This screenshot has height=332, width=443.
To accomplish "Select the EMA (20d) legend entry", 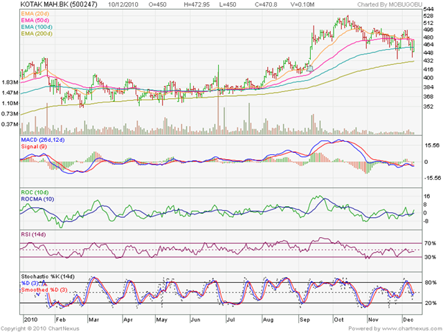I will [35, 14].
